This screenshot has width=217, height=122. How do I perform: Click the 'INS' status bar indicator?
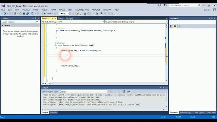tap(213, 117)
